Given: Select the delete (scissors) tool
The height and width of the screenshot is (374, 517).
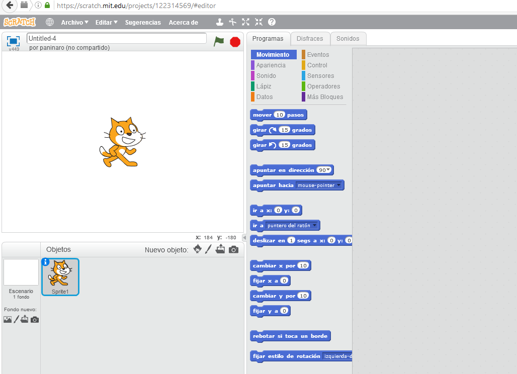Looking at the screenshot, I should (232, 22).
